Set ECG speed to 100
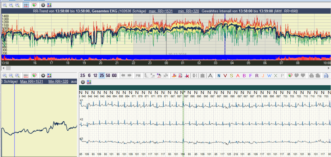 [x=114, y=76]
